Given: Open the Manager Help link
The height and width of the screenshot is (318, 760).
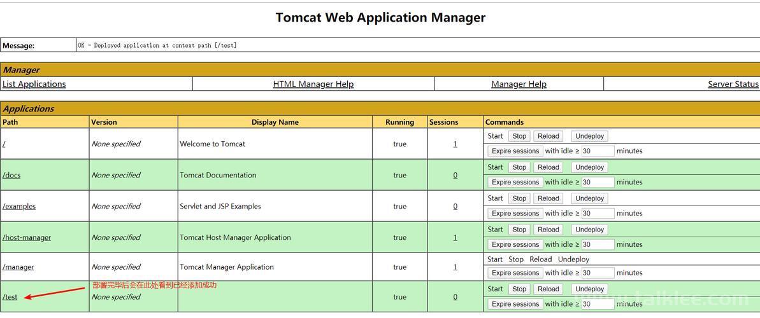Looking at the screenshot, I should (519, 84).
